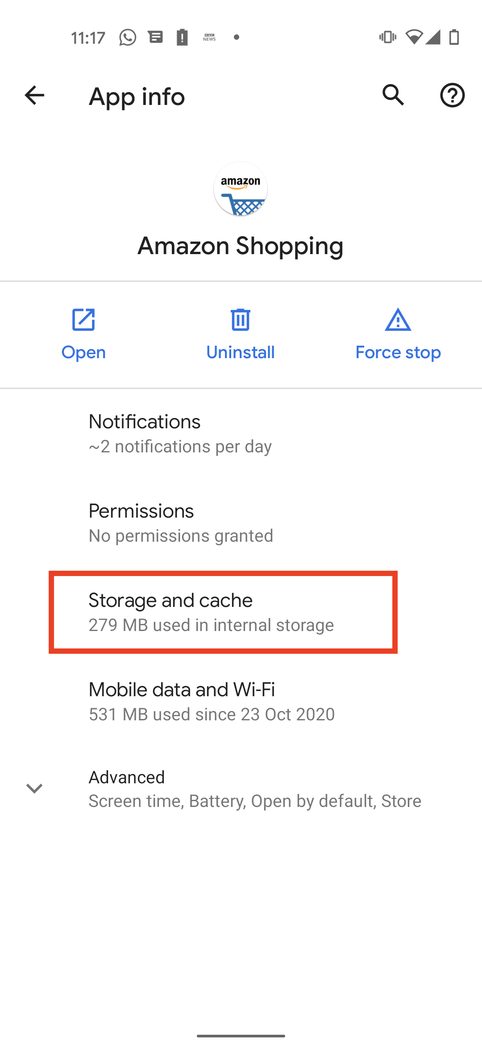
Task: Tap WhatsApp notification icon in status bar
Action: coord(128,38)
